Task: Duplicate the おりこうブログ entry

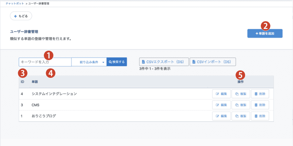Action: [241, 116]
